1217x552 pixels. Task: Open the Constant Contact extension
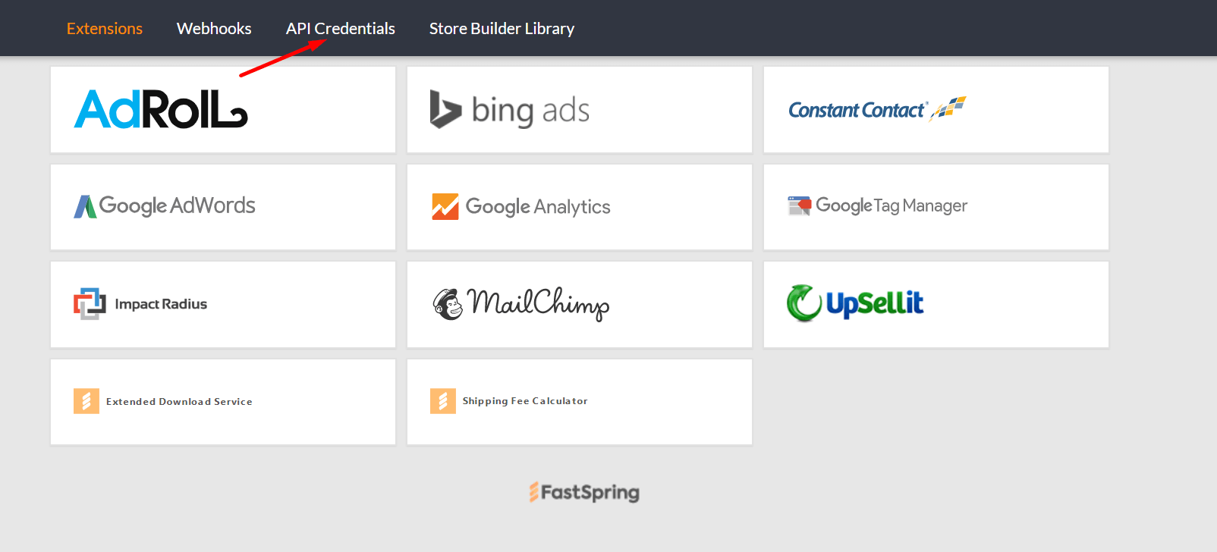pos(936,109)
